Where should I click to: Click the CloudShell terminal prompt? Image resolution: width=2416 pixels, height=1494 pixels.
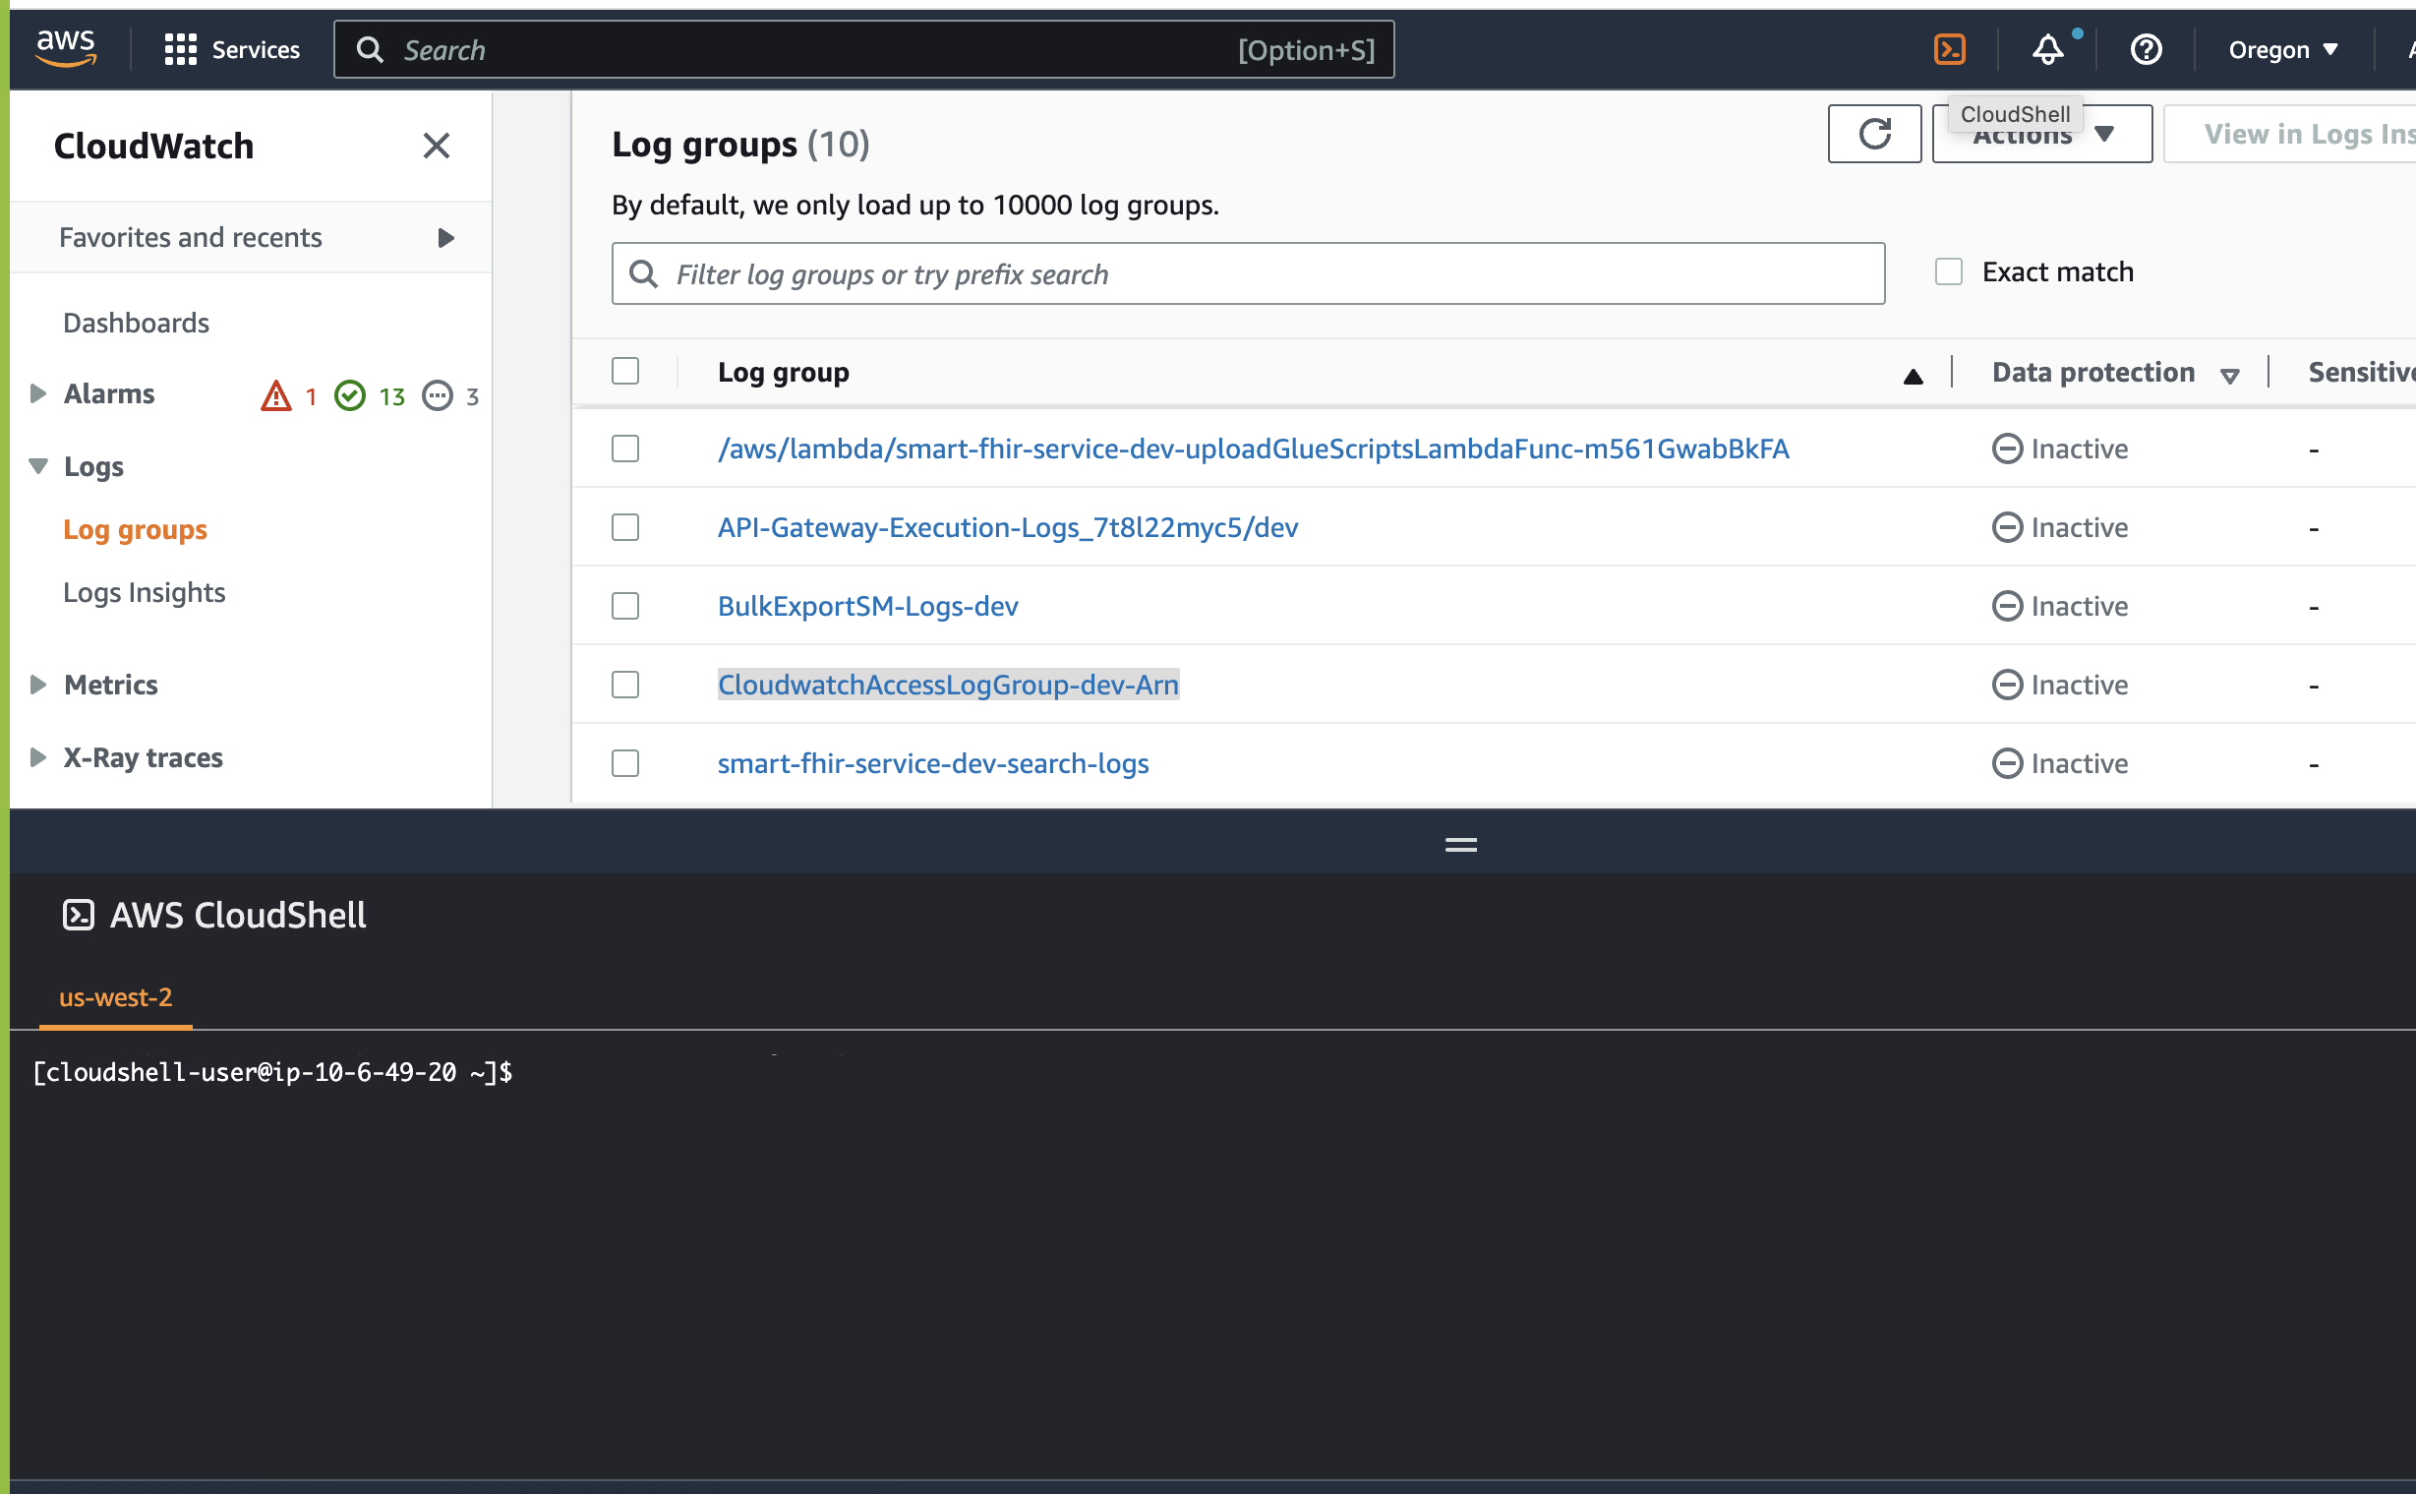pos(272,1072)
